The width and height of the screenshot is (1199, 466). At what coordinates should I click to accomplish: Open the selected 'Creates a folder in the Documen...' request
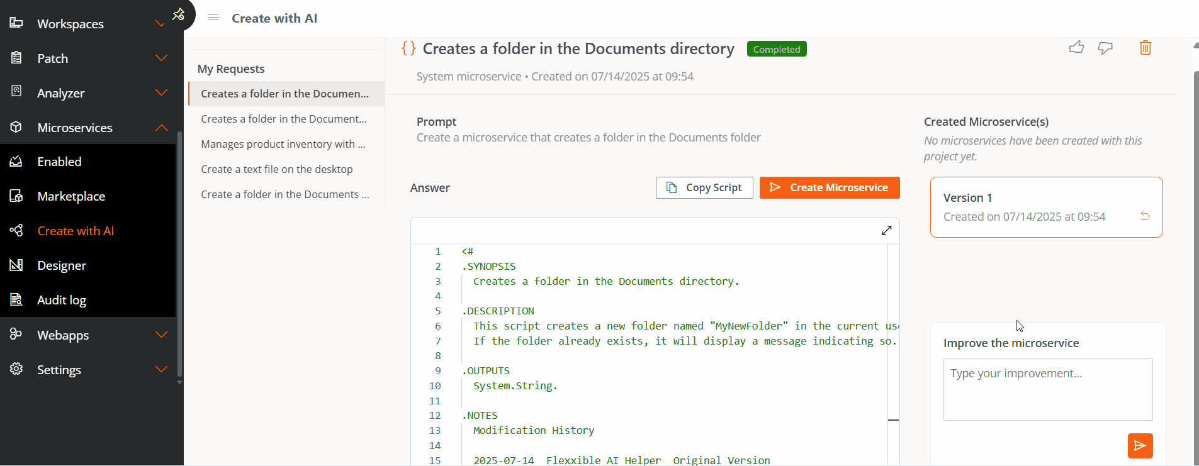pyautogui.click(x=286, y=94)
